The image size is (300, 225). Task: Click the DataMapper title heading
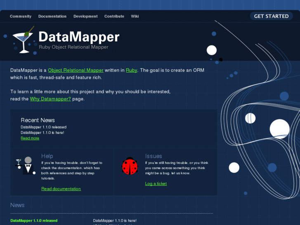click(x=79, y=37)
